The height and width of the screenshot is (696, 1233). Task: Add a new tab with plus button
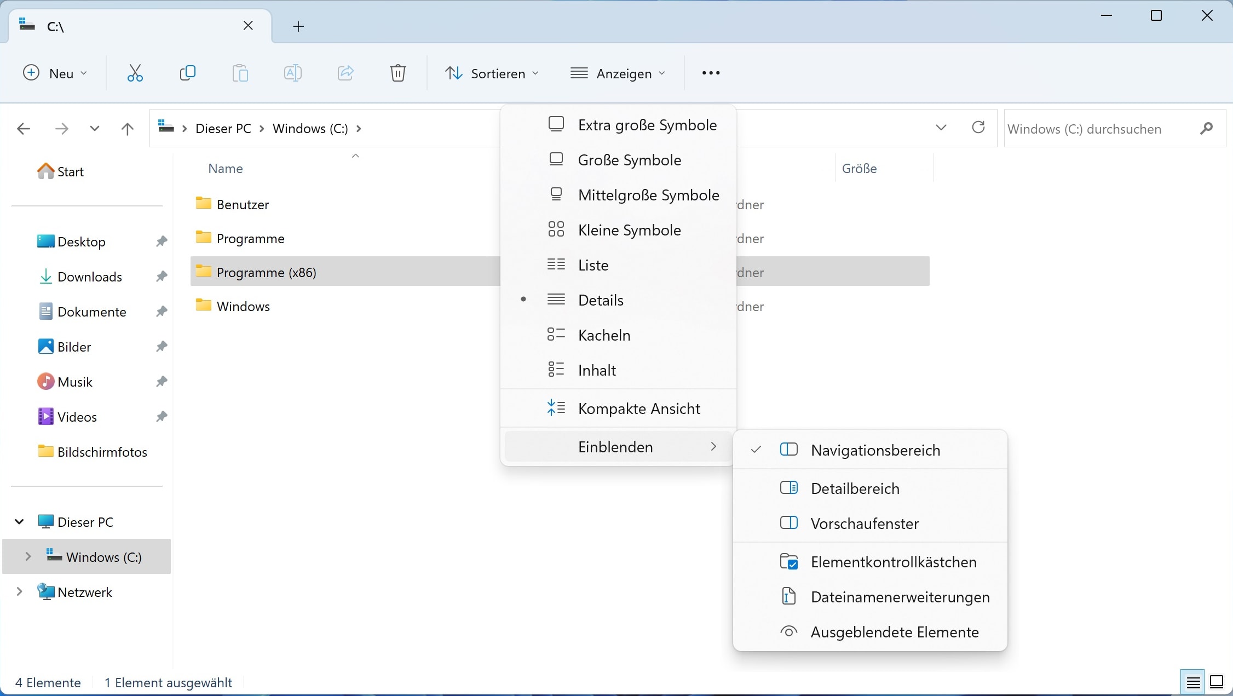(x=298, y=26)
